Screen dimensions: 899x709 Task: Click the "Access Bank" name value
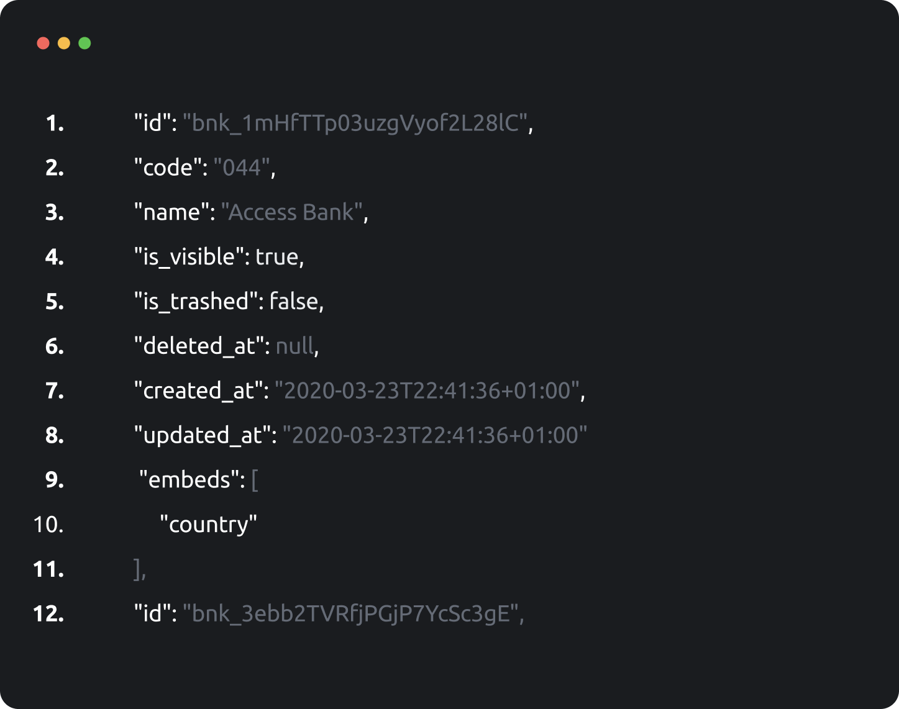(291, 212)
